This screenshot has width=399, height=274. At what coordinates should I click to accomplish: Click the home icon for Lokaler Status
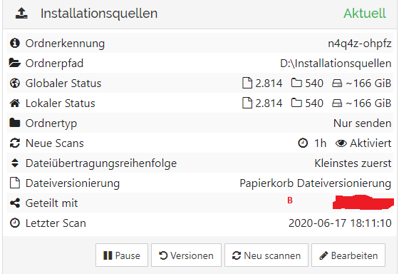click(x=15, y=103)
